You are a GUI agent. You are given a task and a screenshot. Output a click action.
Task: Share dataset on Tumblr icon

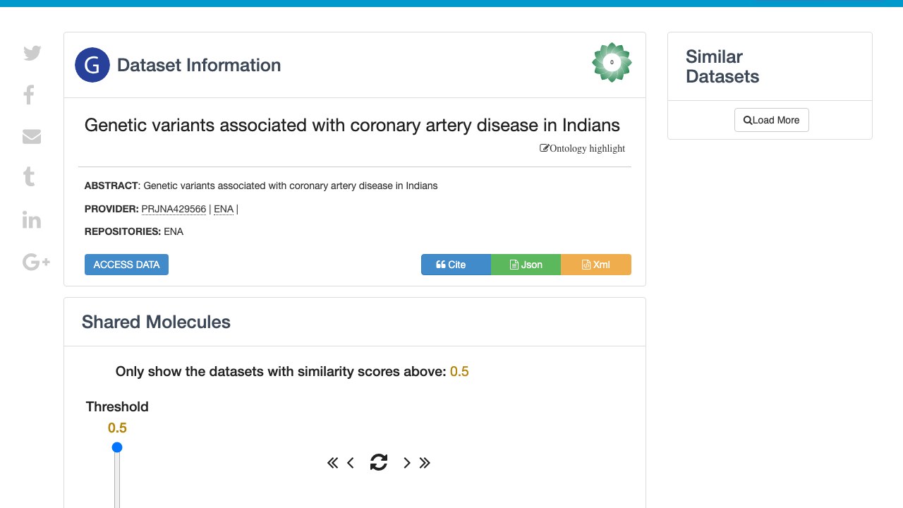tap(29, 176)
